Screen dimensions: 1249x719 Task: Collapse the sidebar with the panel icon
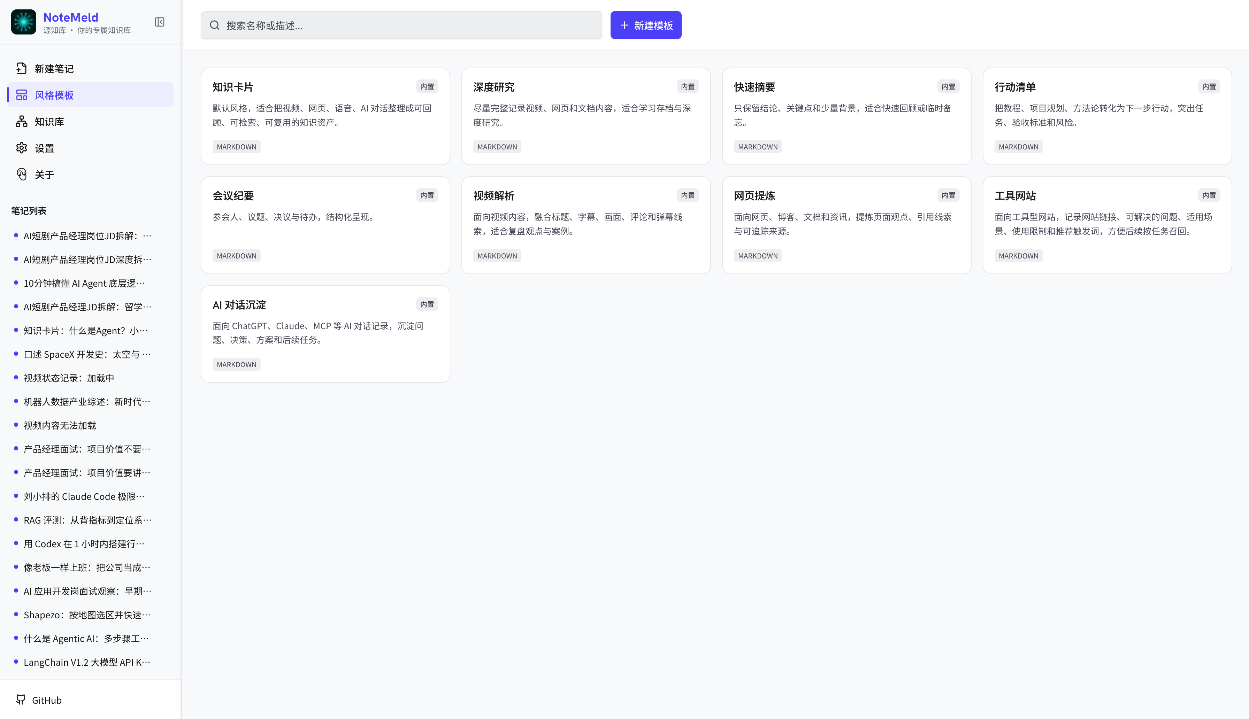coord(160,22)
